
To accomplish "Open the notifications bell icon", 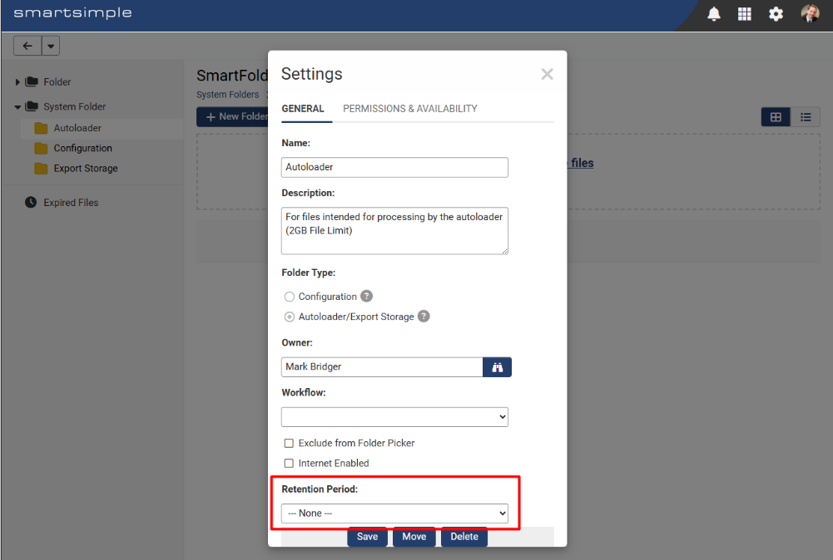I will click(713, 14).
